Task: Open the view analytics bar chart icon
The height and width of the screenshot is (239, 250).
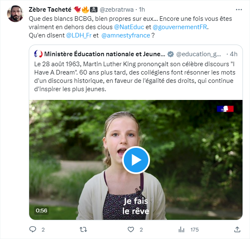Action: pos(181,229)
